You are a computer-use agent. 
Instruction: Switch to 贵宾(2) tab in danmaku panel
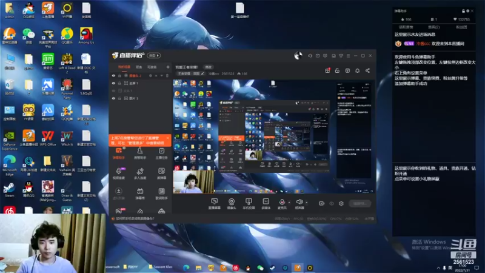(433, 27)
